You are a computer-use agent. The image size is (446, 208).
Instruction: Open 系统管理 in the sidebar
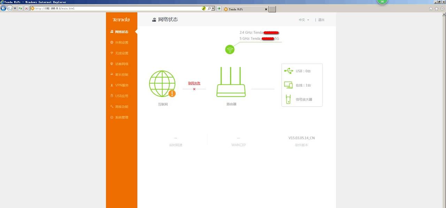(122, 117)
